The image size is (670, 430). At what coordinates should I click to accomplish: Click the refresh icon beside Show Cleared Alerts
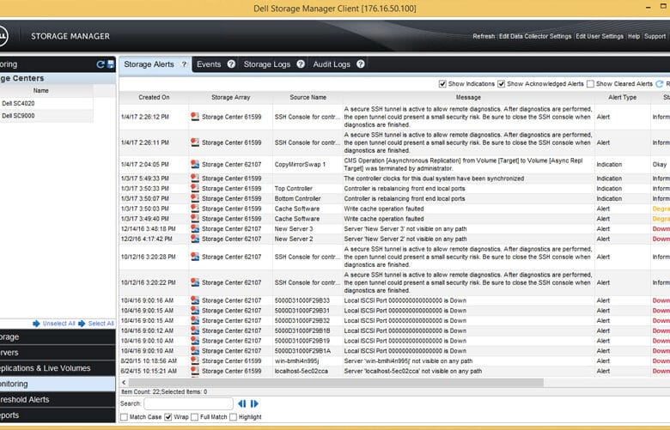click(660, 84)
